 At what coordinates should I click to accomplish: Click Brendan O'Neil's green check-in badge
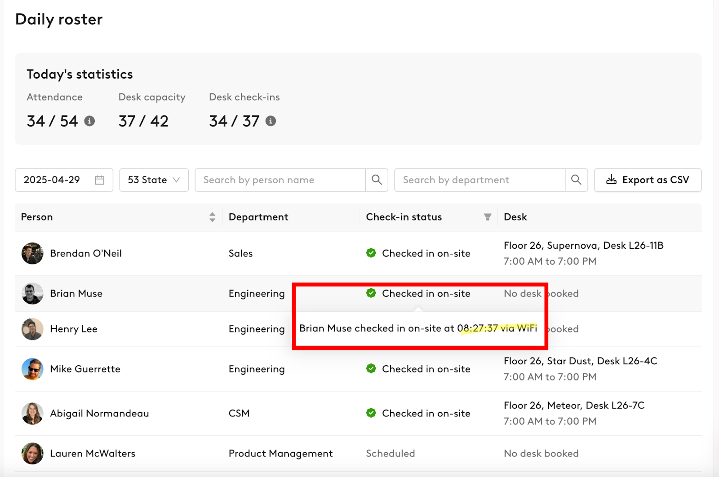click(x=371, y=253)
